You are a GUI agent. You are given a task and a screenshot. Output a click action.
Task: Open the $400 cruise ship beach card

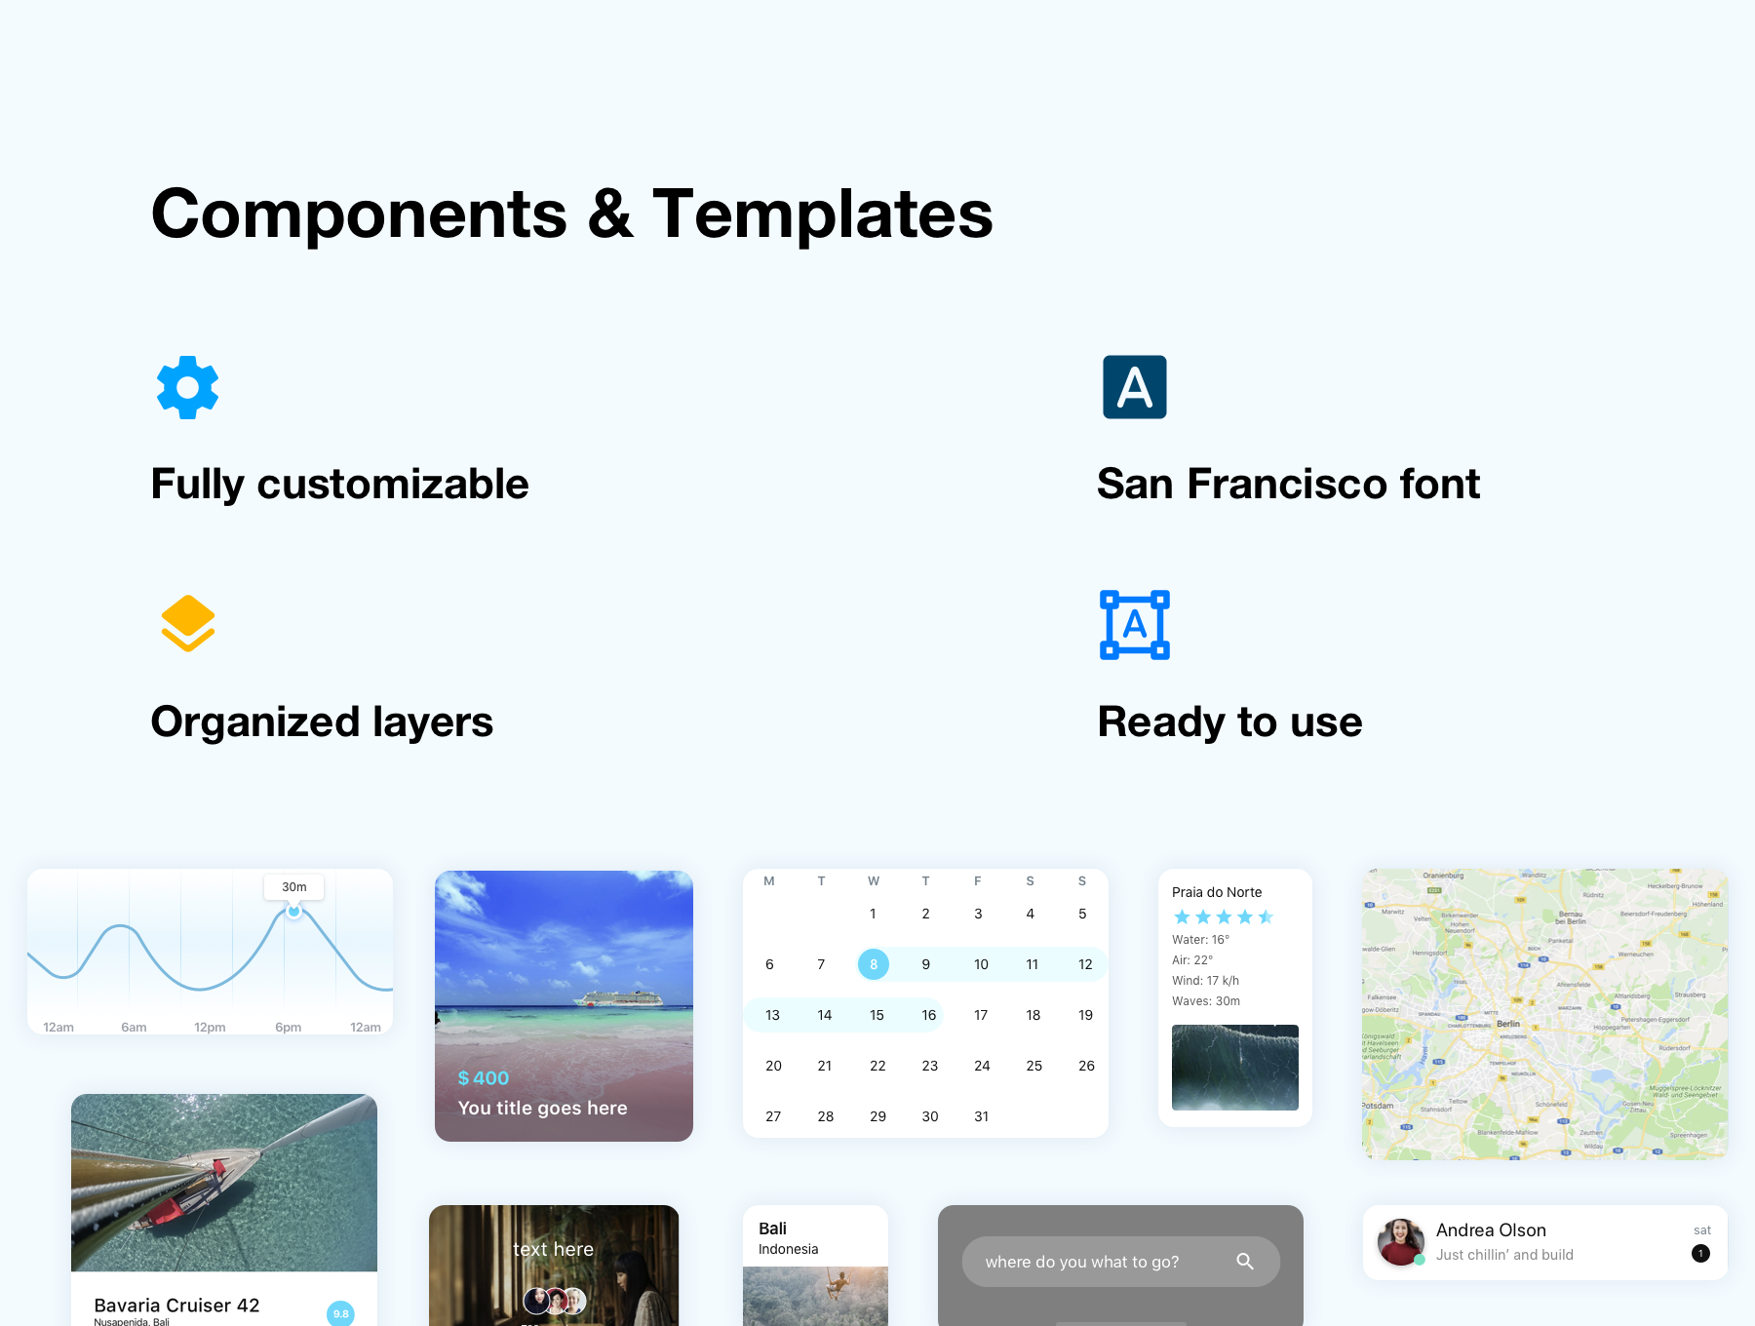(x=564, y=1004)
